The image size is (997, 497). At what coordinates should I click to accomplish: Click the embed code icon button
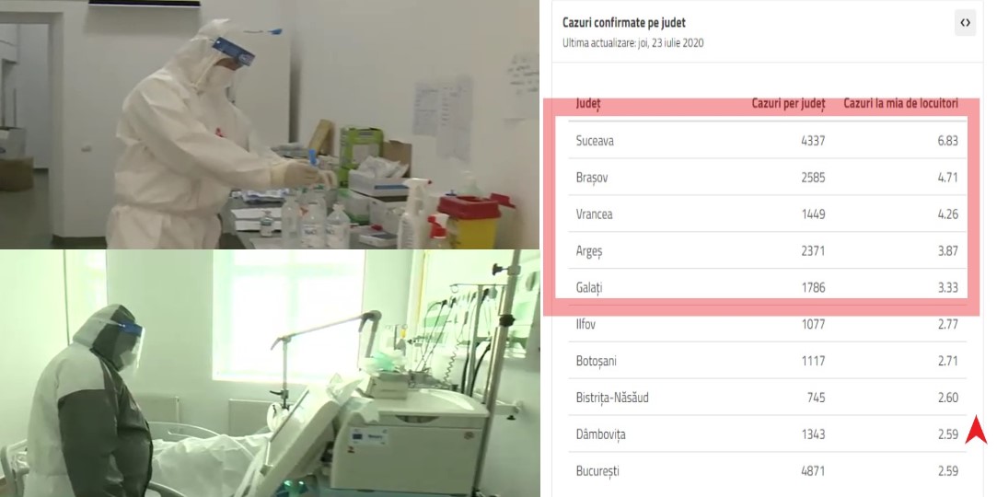point(965,23)
